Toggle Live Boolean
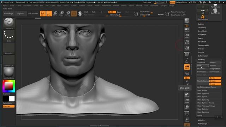 pos(33,13)
